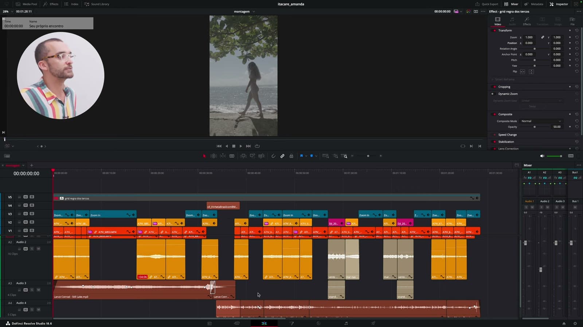Toggle Linked Selection chain icon
The height and width of the screenshot is (327, 583).
point(282,156)
